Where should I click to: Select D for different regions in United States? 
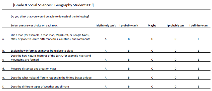175,78
